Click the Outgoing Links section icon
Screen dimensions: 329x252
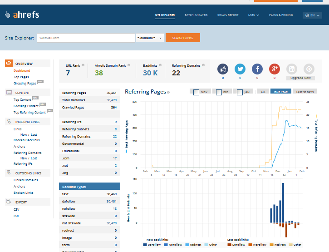pos(9,173)
